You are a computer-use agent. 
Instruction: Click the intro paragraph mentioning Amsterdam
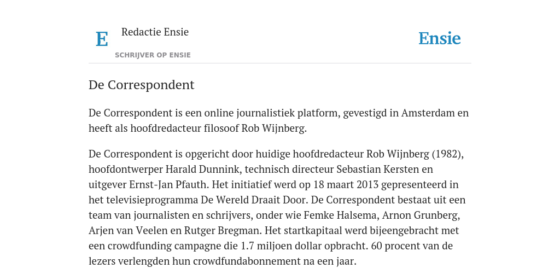[278, 120]
